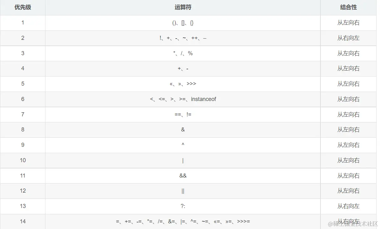
Task: Click the assignment operators cell starting with =、+=
Action: point(183,221)
